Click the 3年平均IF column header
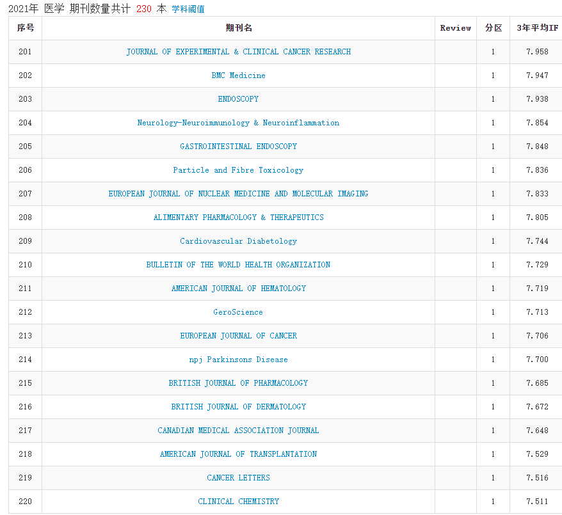 [x=537, y=28]
